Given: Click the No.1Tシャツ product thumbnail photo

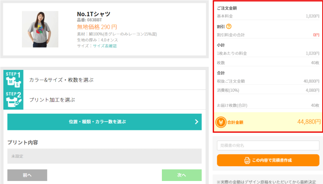Looking at the screenshot, I should pos(40,29).
